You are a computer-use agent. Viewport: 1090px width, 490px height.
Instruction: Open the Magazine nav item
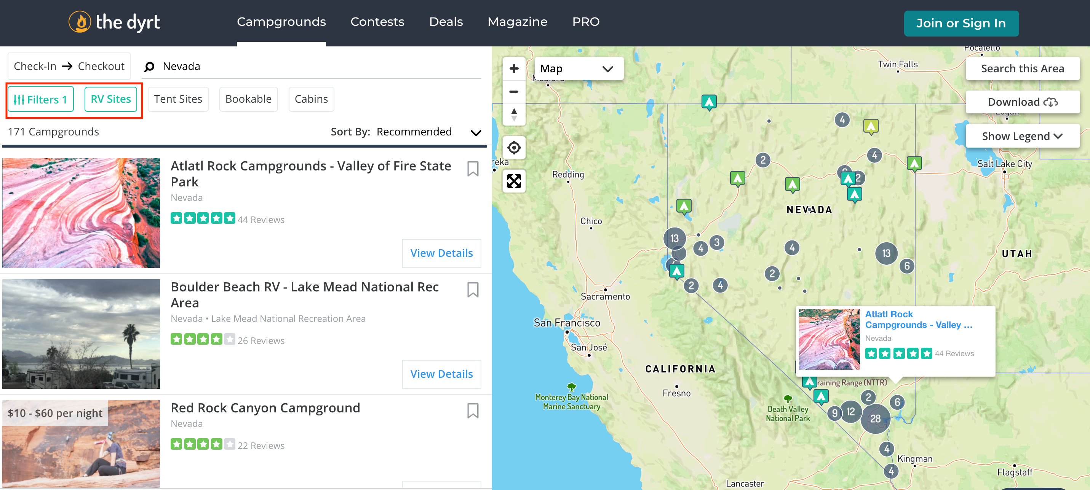point(517,22)
